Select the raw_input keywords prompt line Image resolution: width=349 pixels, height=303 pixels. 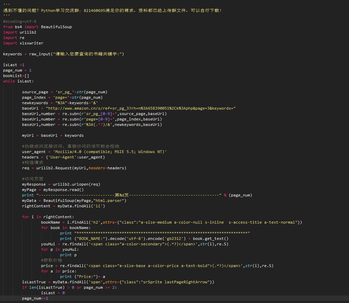[63, 54]
